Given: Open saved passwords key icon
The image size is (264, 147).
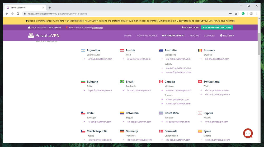Looking at the screenshot, I should tap(230, 14).
